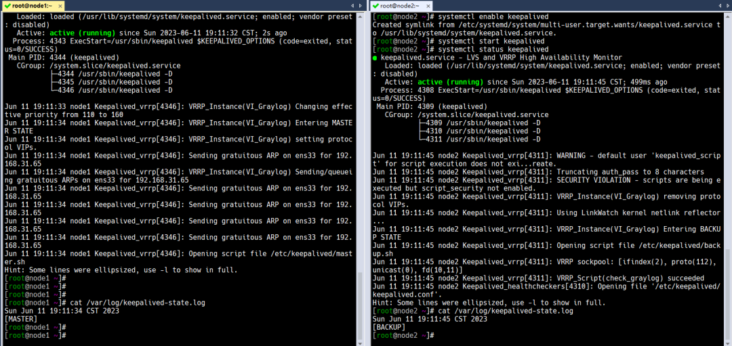
Task: Click 'LVS and VRRP High Availability Monitor' line
Action: [497, 58]
